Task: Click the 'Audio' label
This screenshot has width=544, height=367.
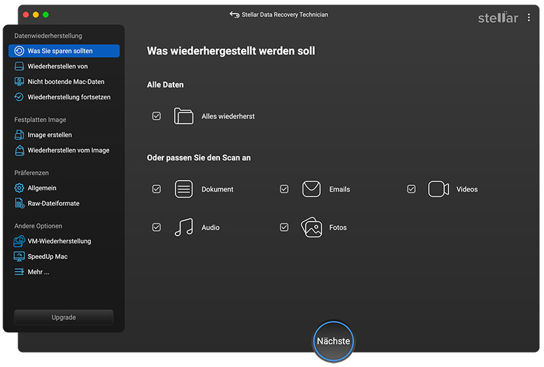Action: 211,228
